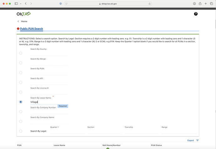The width and height of the screenshot is (216, 149).
Task: Click the privacy shield icon in toolbar
Action: pyautogui.click(x=61, y=3)
